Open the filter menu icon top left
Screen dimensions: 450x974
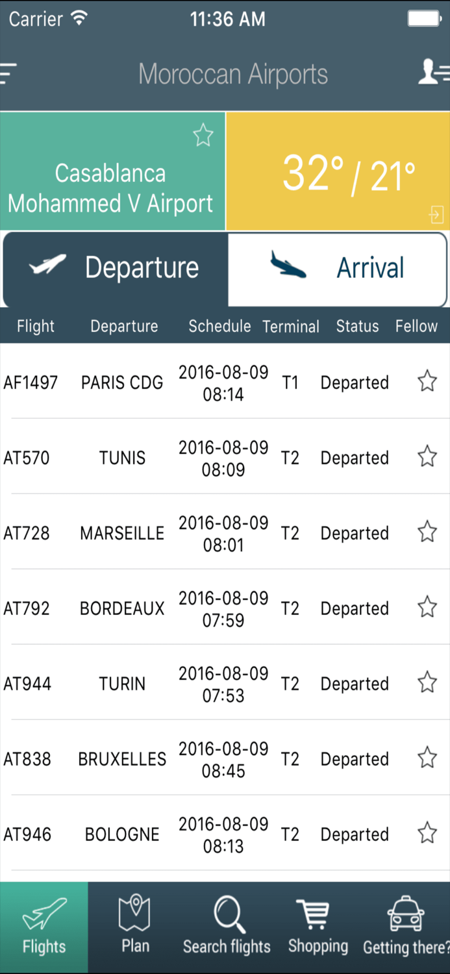[x=8, y=73]
